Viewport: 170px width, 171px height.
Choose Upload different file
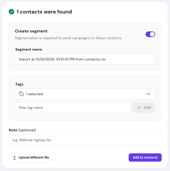[31, 158]
